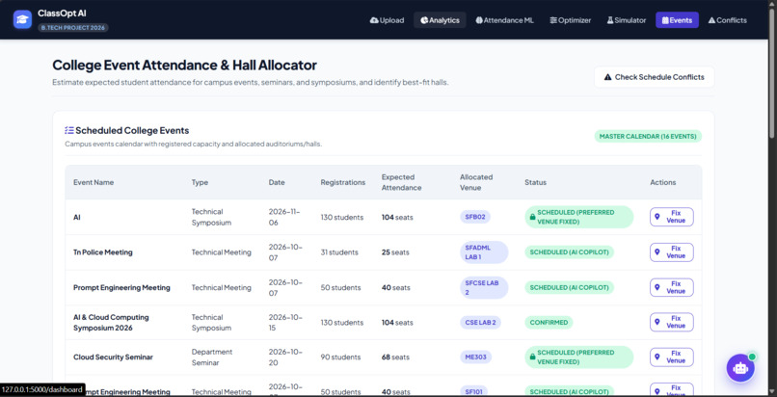
Task: Click the Tn Police Meeting event name
Action: [103, 252]
